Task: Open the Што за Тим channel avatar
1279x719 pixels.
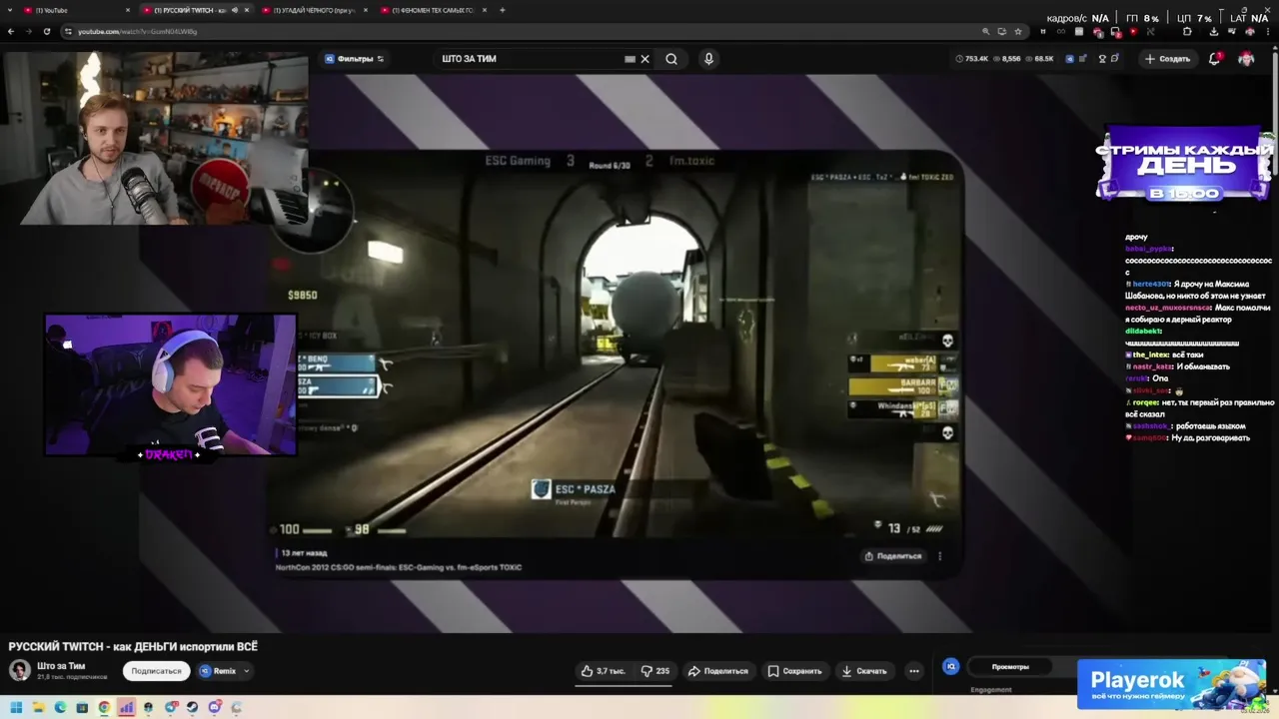Action: tap(19, 670)
